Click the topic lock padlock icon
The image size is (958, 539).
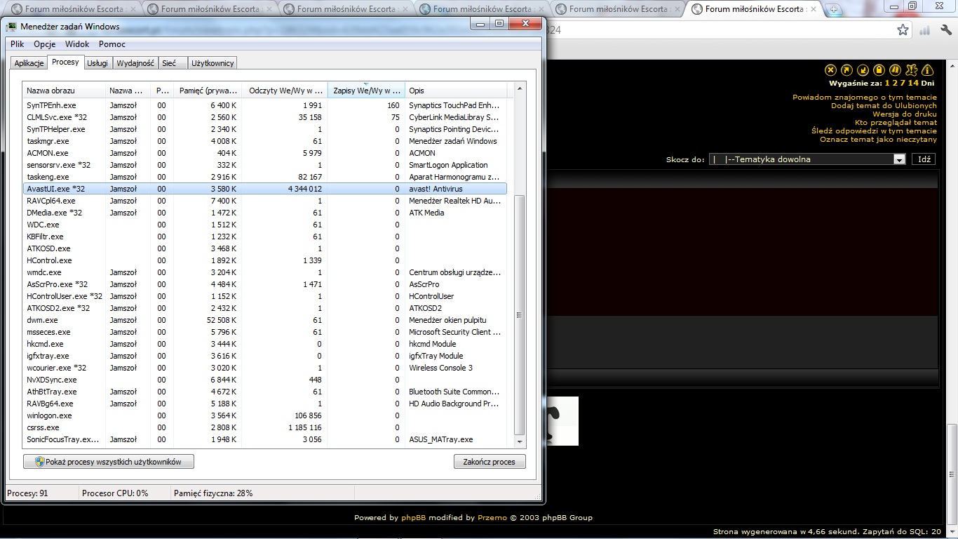pos(879,70)
